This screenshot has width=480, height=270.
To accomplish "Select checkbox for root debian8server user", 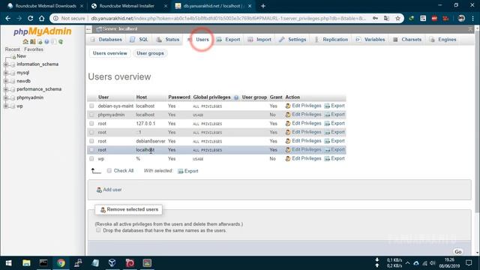I will tap(91, 141).
